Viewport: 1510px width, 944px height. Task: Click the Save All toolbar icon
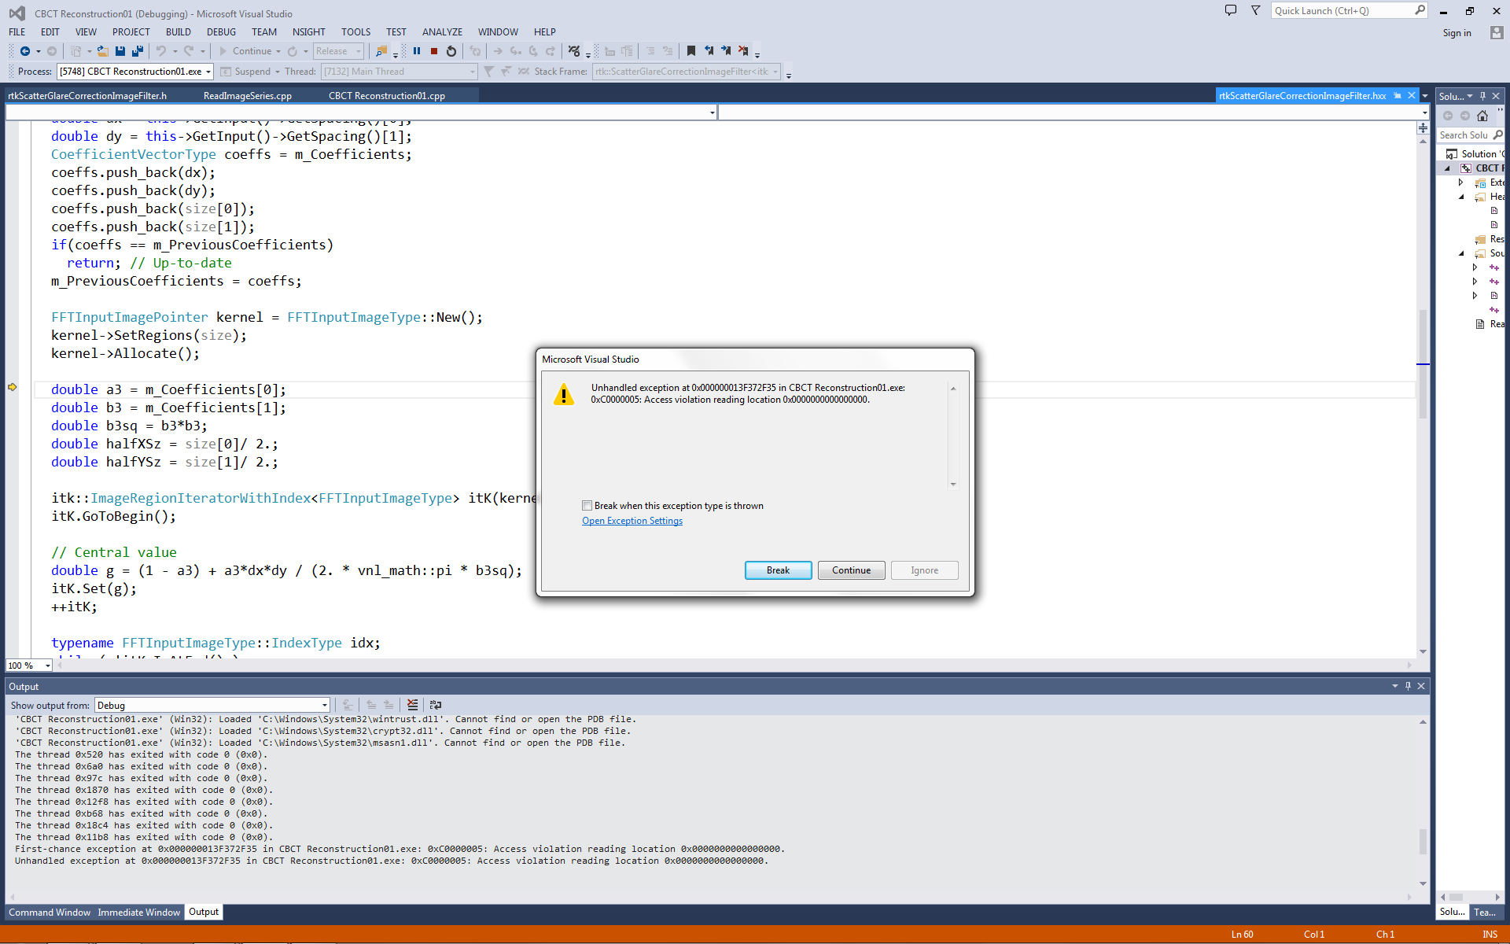(138, 51)
